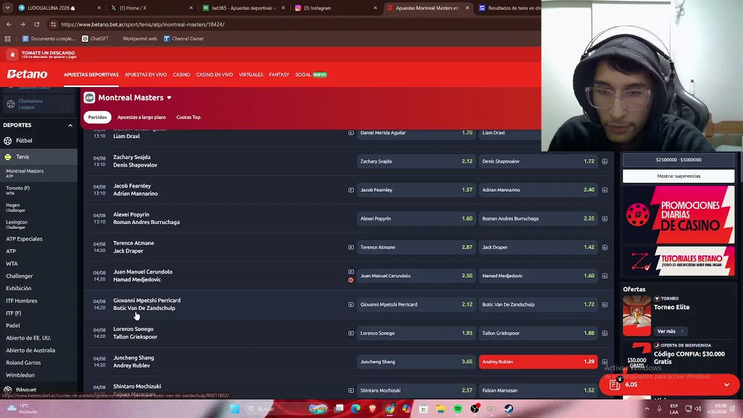Open stats icon for Sonego vs Griekspoor row
This screenshot has width=743, height=418.
pos(604,333)
